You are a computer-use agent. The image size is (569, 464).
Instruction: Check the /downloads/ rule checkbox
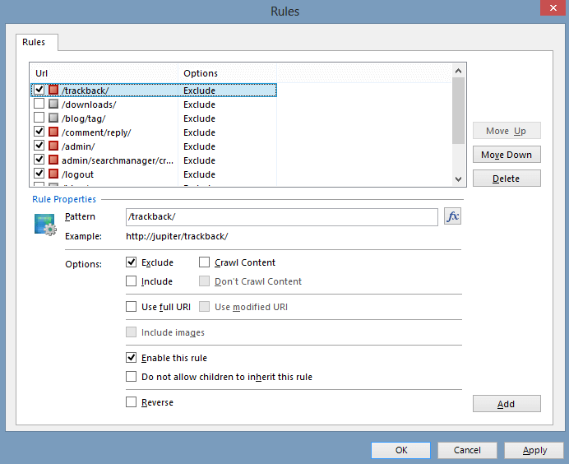click(x=39, y=104)
